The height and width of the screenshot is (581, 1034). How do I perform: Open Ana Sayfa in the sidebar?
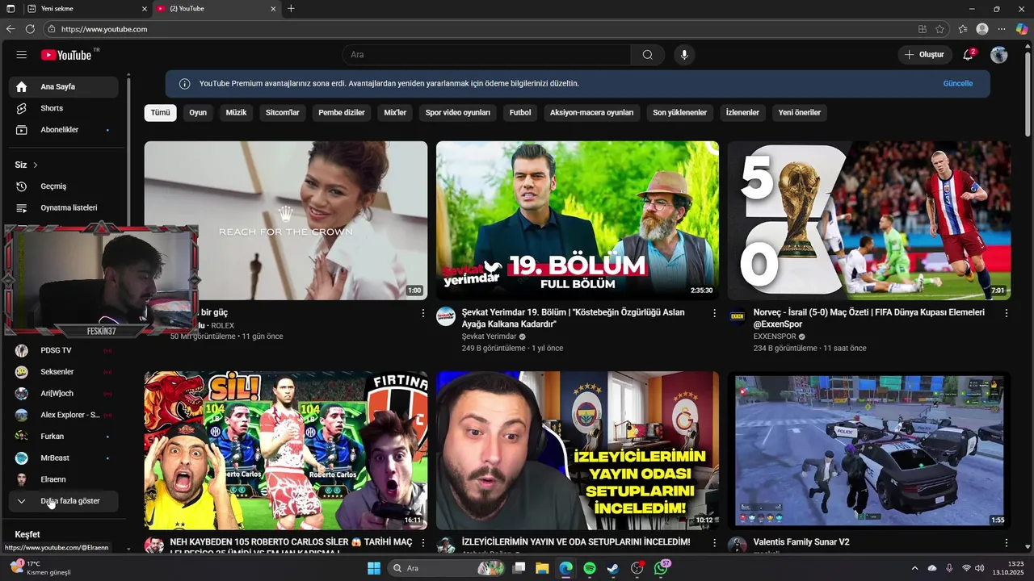[x=64, y=87]
